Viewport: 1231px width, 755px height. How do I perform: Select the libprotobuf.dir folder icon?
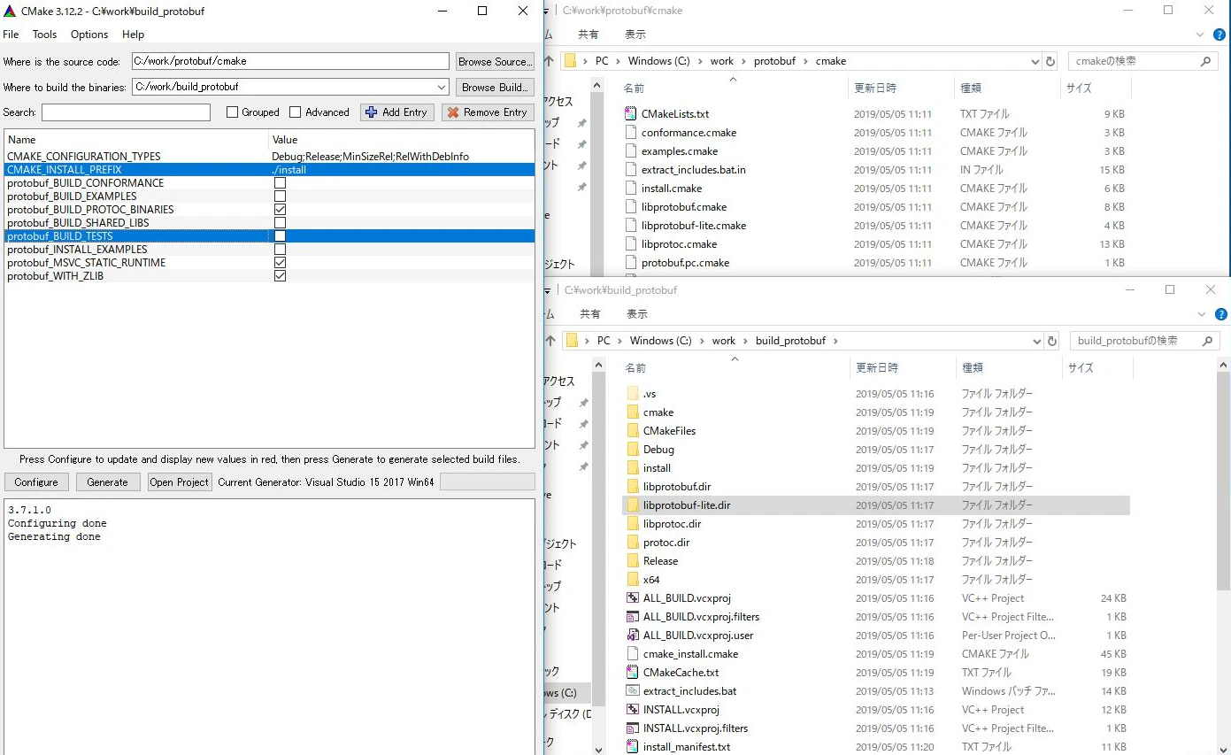(632, 486)
